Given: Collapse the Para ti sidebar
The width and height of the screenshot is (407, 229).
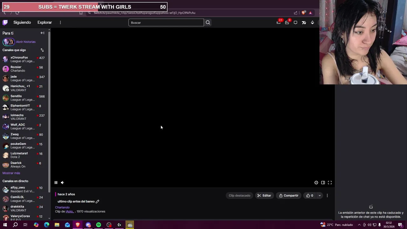Looking at the screenshot, I should (42, 33).
